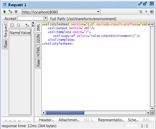Click the Value column header
This screenshot has width=156, height=129.
[x=25, y=33]
